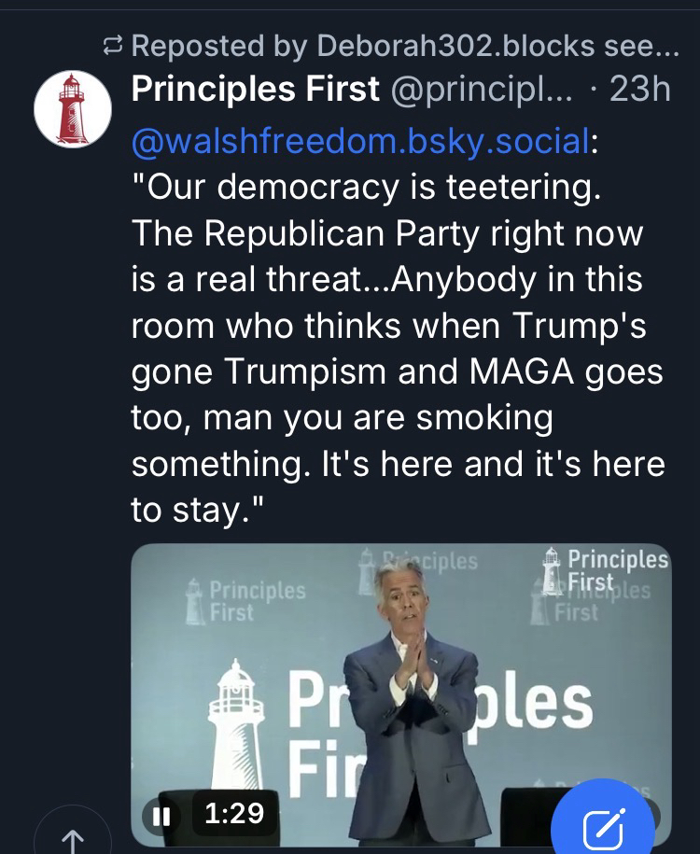This screenshot has height=854, width=700.
Task: Click the small Principles First logo on the video's left
Action: [x=245, y=601]
